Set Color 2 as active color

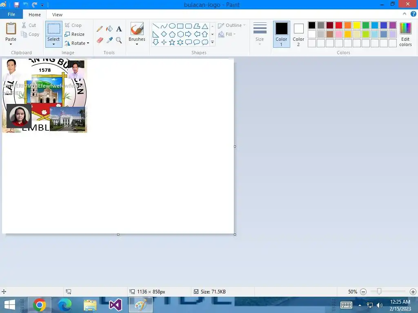click(298, 34)
